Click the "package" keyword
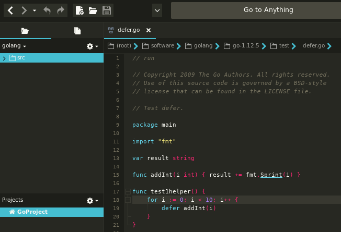 145,125
